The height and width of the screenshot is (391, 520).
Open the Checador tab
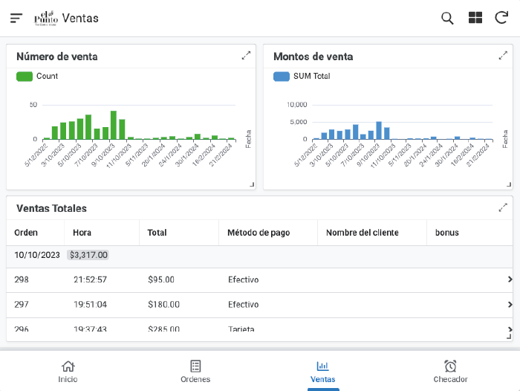tap(450, 371)
